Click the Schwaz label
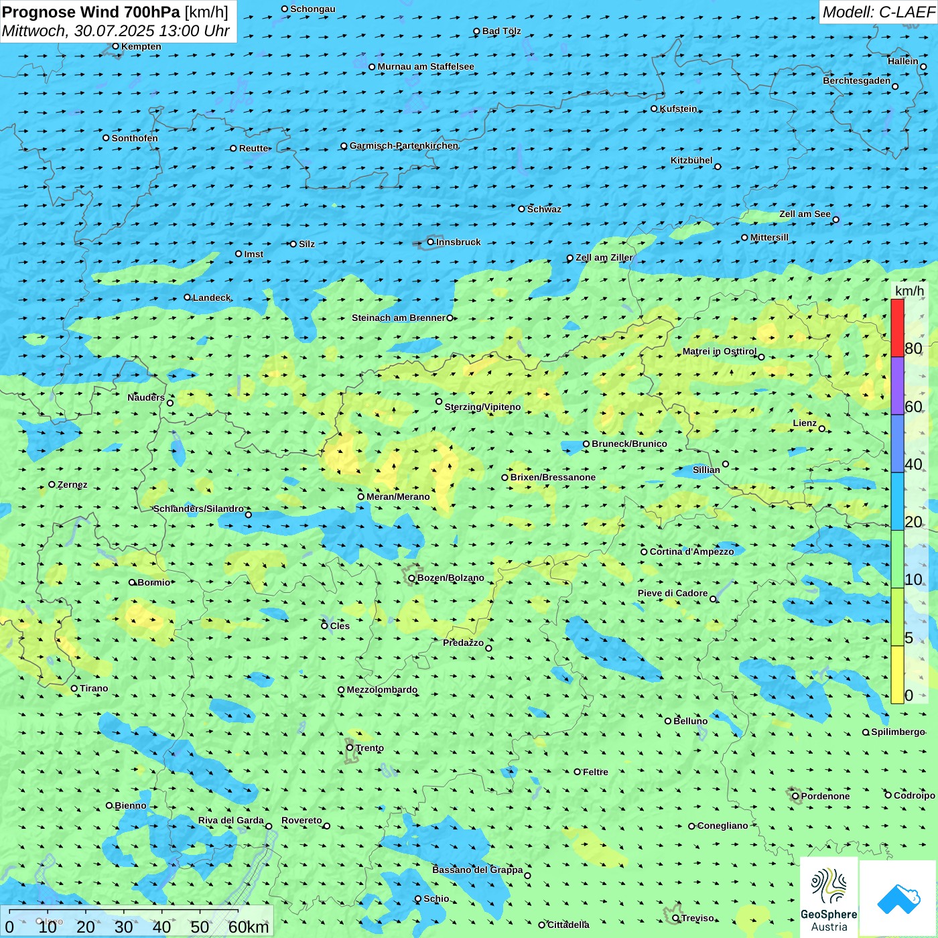938x938 pixels. point(544,209)
